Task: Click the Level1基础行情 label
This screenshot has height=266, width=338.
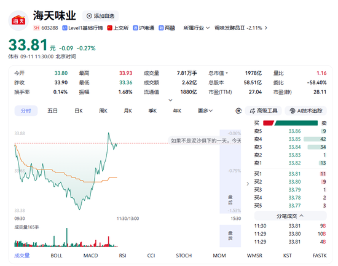Action: click(x=82, y=28)
